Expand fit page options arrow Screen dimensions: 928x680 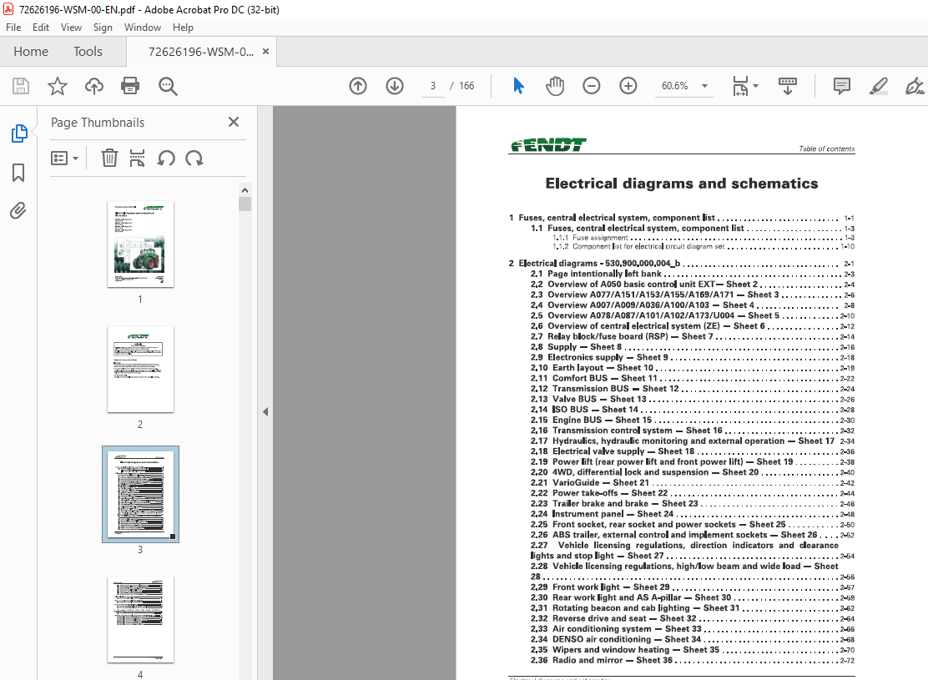point(756,86)
